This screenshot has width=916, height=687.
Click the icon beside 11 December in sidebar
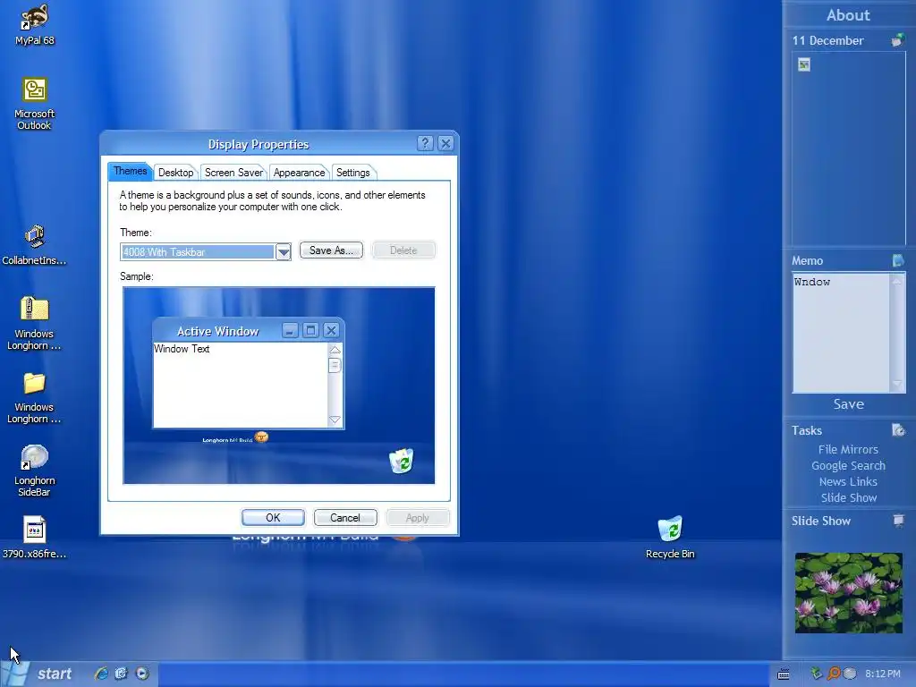point(898,40)
